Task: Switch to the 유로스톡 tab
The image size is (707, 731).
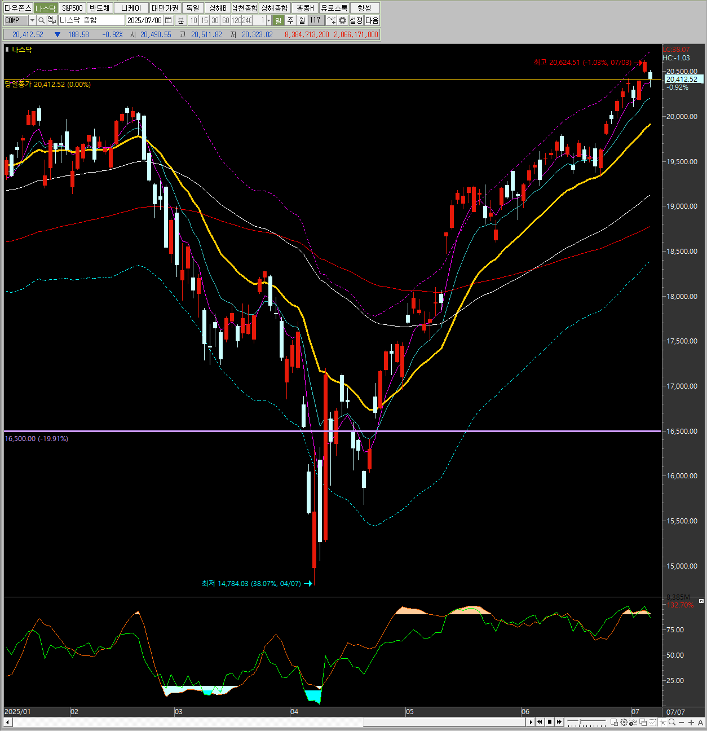Action: (334, 8)
